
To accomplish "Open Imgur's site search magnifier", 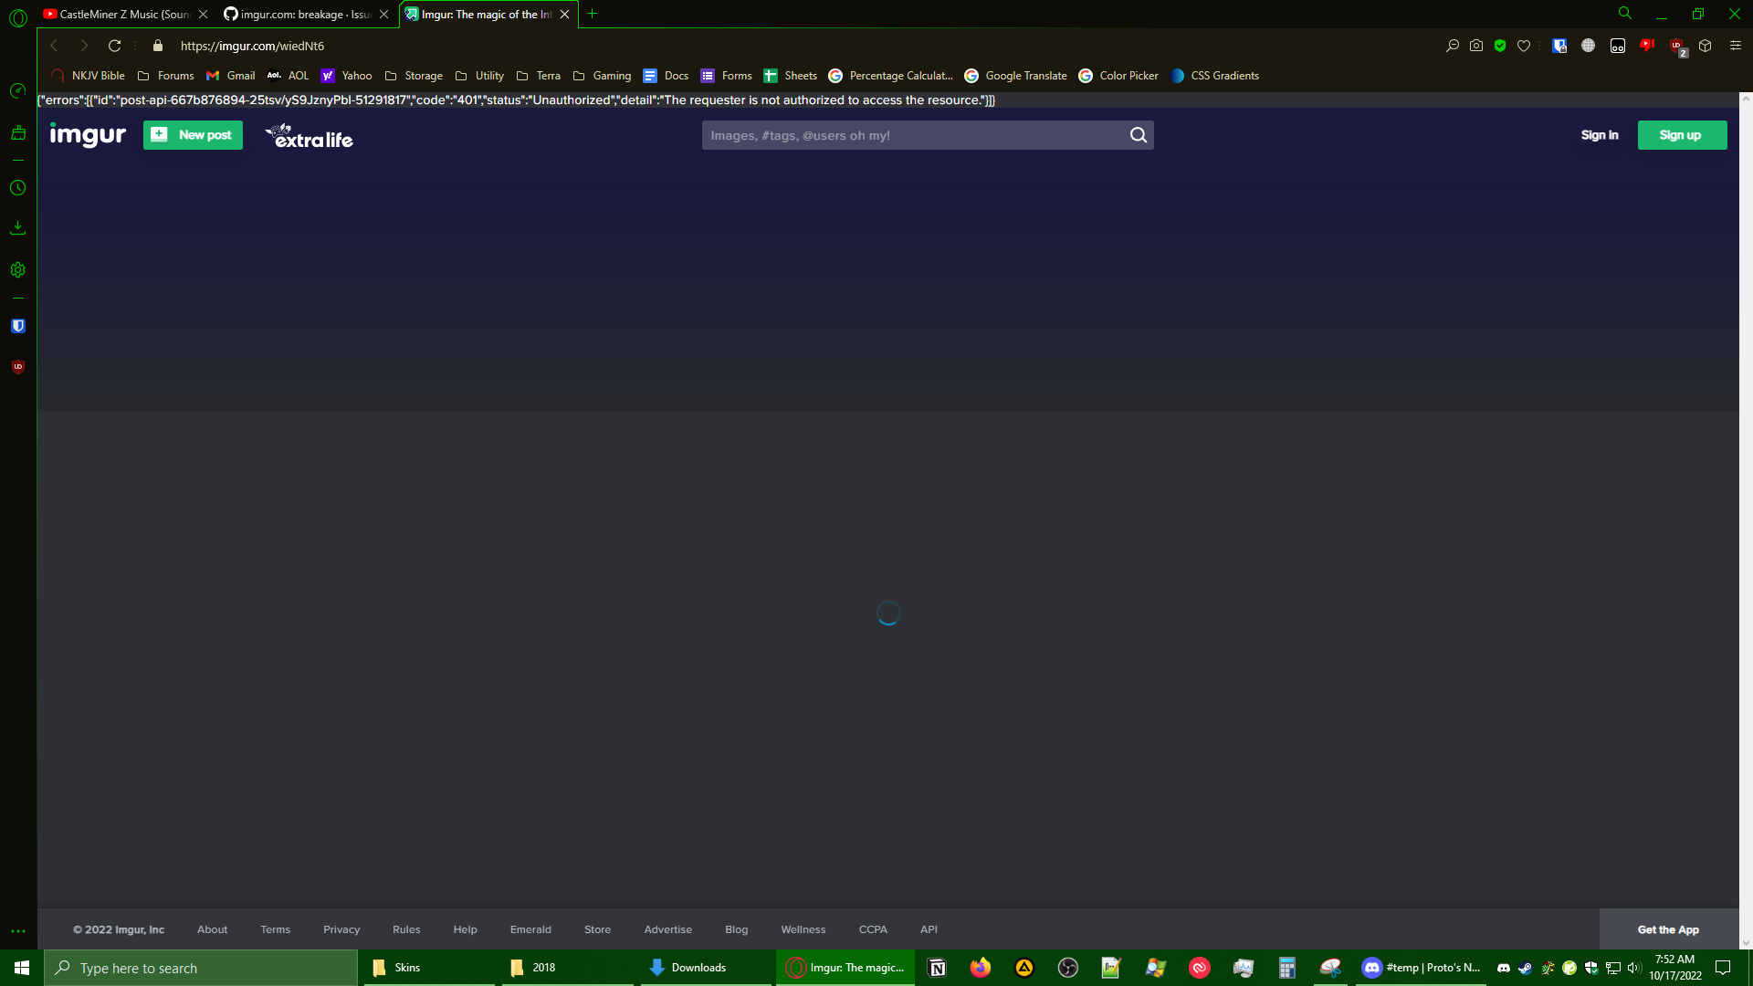I will [1138, 135].
